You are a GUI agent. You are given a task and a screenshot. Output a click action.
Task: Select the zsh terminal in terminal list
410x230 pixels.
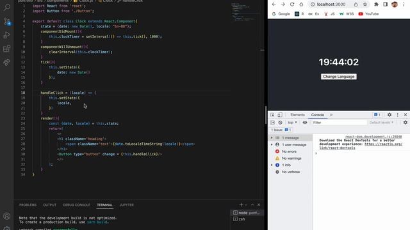click(247, 219)
